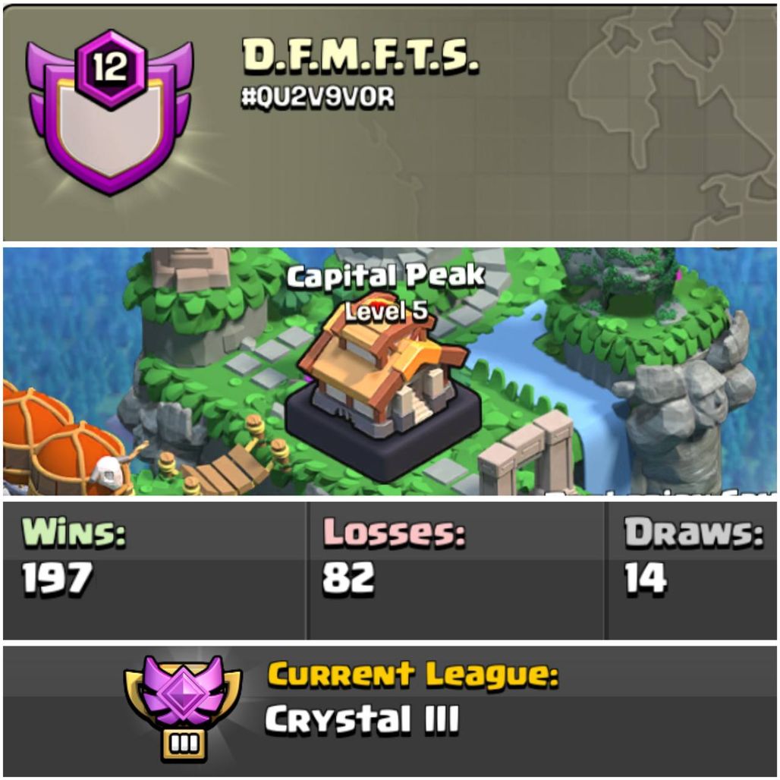
Task: Click the purple clan shield badge
Action: [x=110, y=113]
